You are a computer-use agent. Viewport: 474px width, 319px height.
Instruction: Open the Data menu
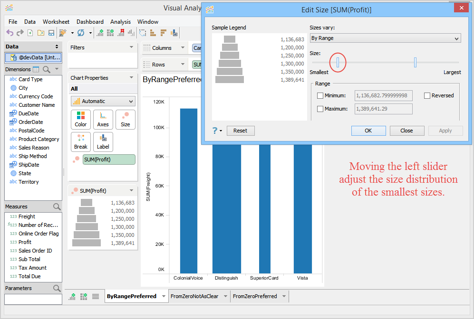coord(30,22)
